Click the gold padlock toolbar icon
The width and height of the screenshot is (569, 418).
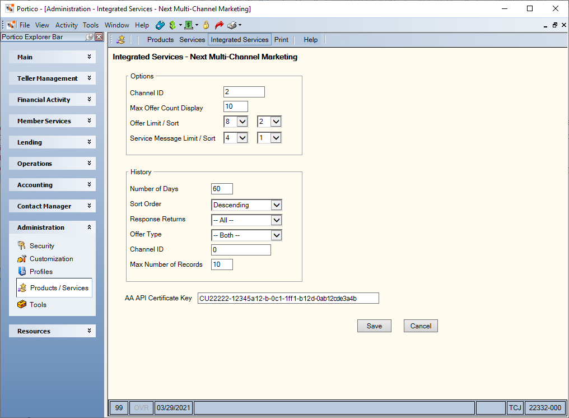click(206, 25)
